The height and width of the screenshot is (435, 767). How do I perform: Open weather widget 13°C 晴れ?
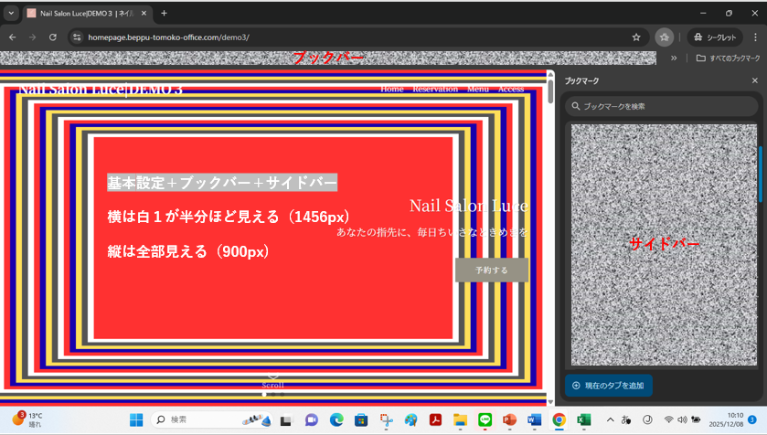(27, 419)
